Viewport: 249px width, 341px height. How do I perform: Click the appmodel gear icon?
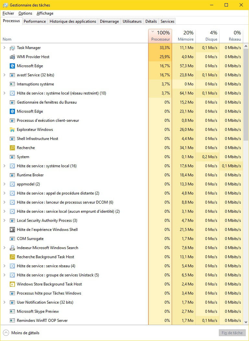pos(12,184)
